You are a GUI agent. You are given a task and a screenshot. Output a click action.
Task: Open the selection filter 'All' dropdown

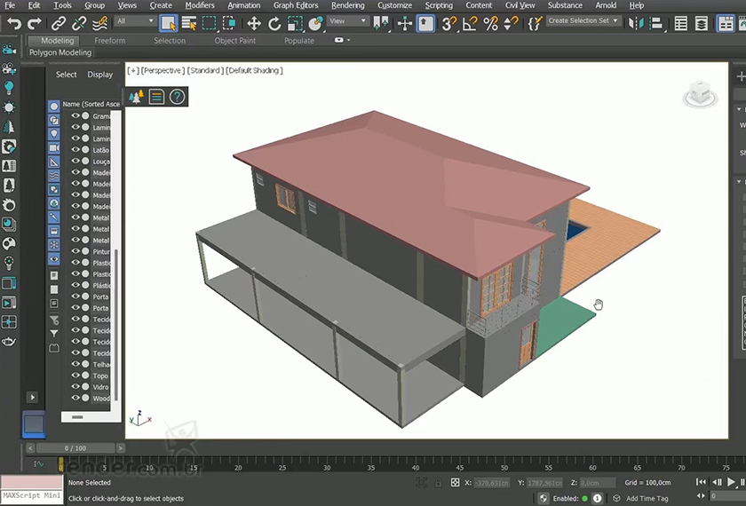[133, 21]
